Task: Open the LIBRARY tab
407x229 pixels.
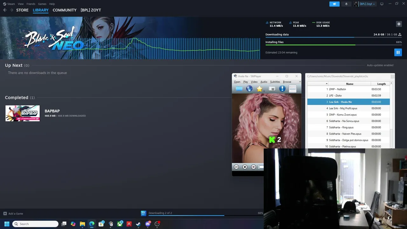Action: (41, 10)
